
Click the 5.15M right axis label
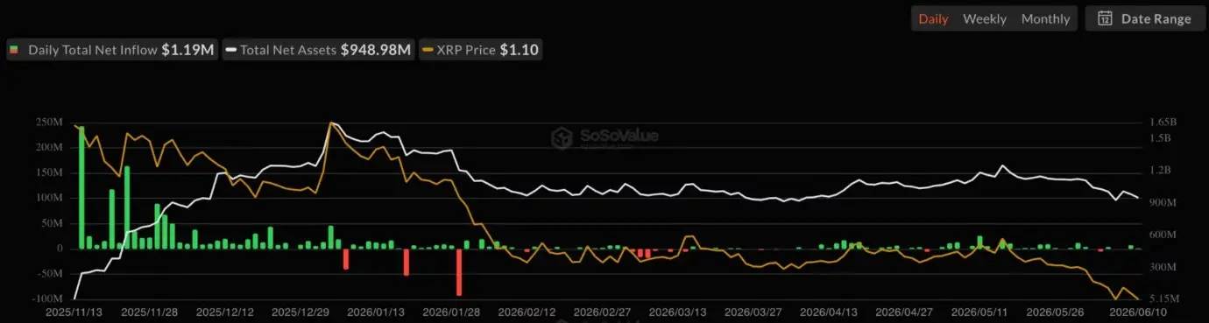pyautogui.click(x=1164, y=299)
